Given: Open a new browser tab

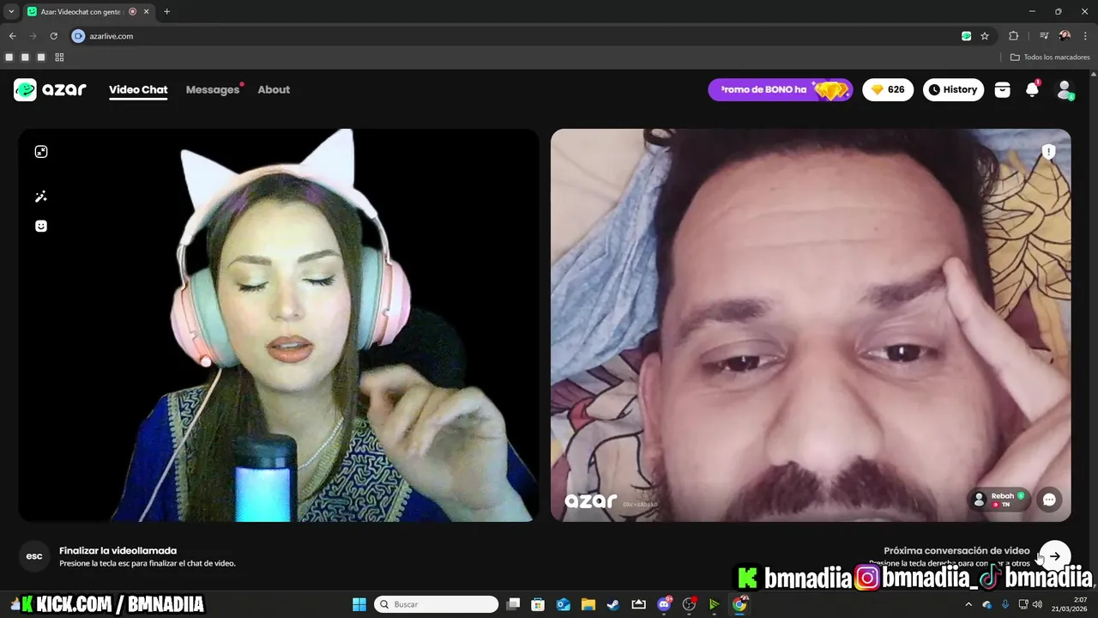Looking at the screenshot, I should click(x=166, y=11).
